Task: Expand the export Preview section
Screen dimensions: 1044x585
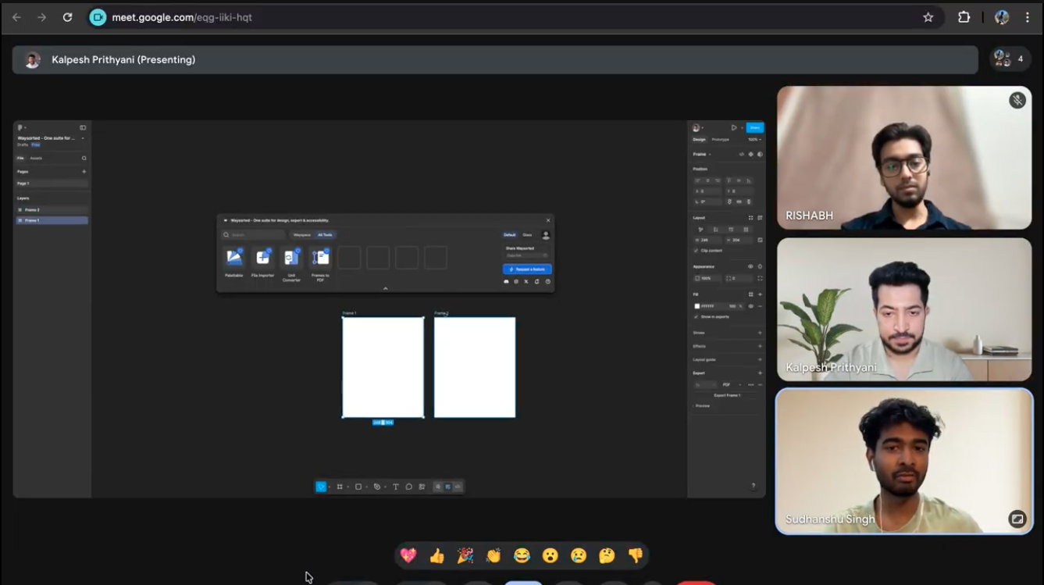Action: click(701, 405)
